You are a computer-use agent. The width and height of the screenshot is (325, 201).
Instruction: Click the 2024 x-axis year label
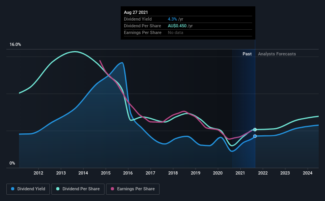click(x=308, y=173)
